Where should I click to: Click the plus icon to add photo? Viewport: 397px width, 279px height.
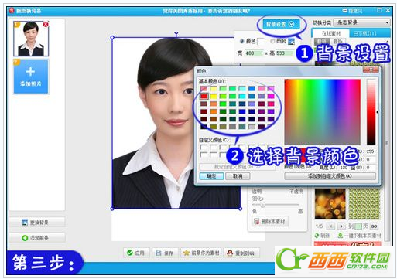pyautogui.click(x=30, y=72)
